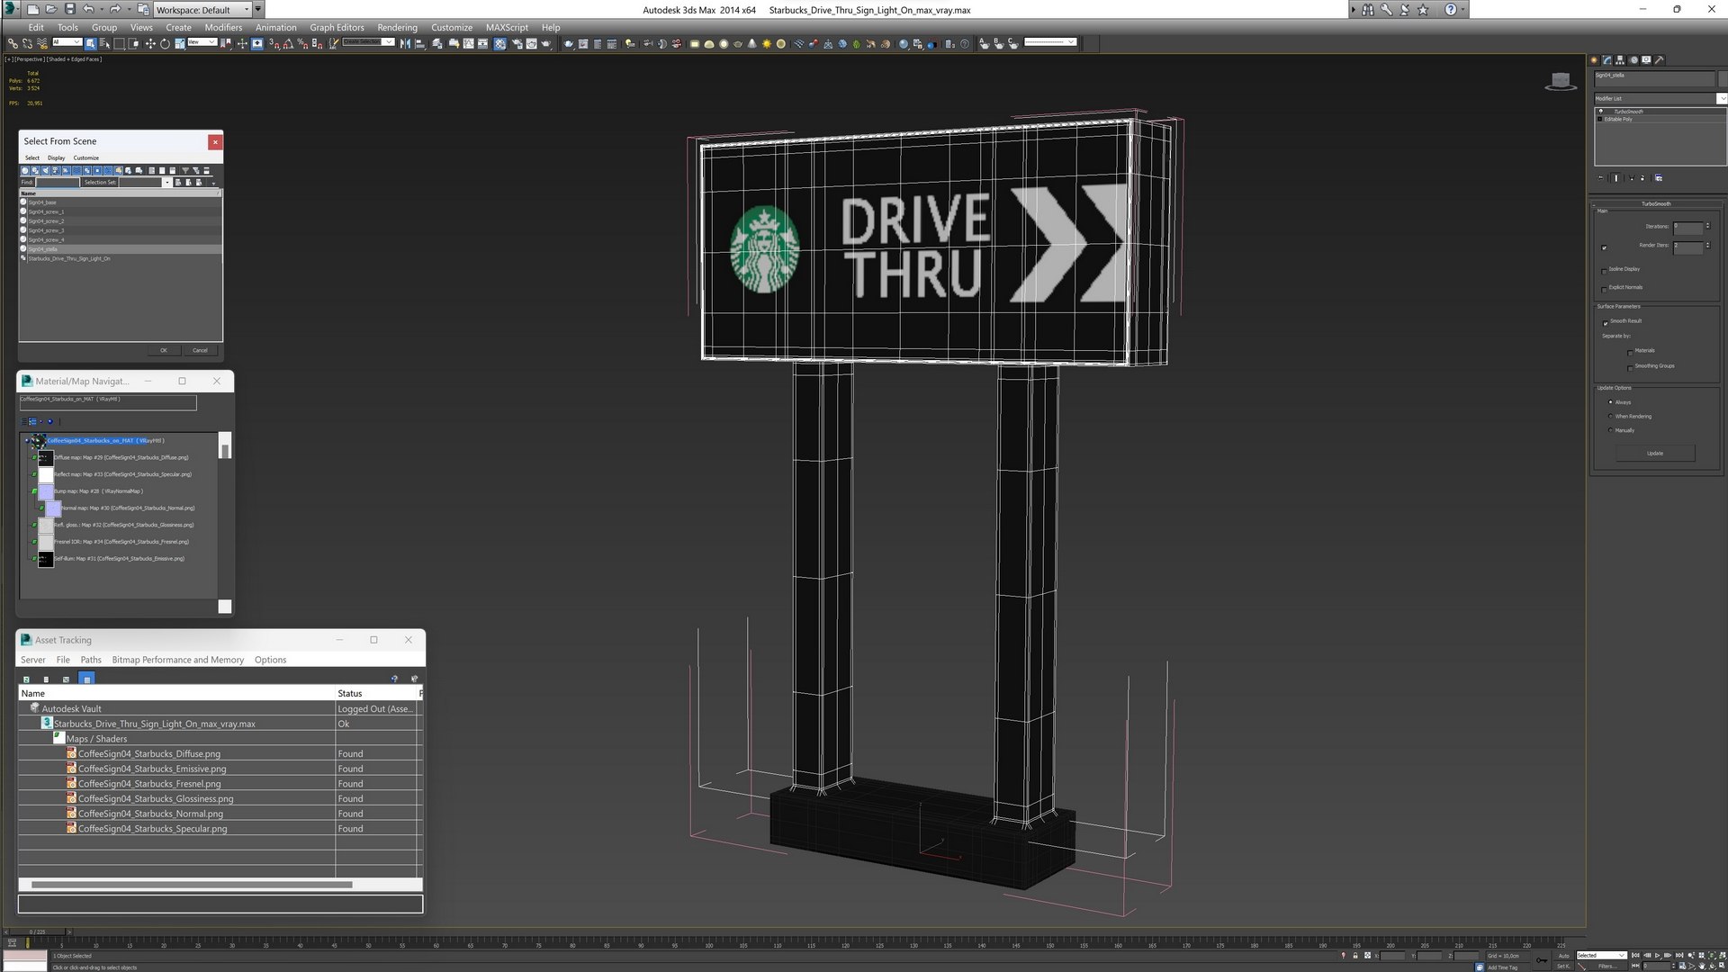Select the Link tool in the main toolbar
This screenshot has height=972, width=1728.
point(13,43)
